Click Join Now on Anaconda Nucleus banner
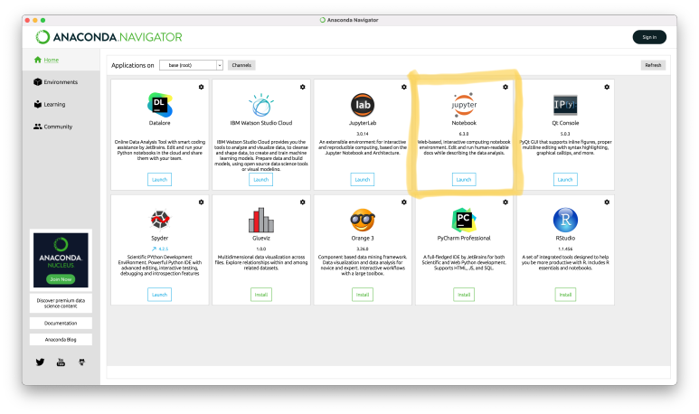The image size is (699, 414). 61,279
